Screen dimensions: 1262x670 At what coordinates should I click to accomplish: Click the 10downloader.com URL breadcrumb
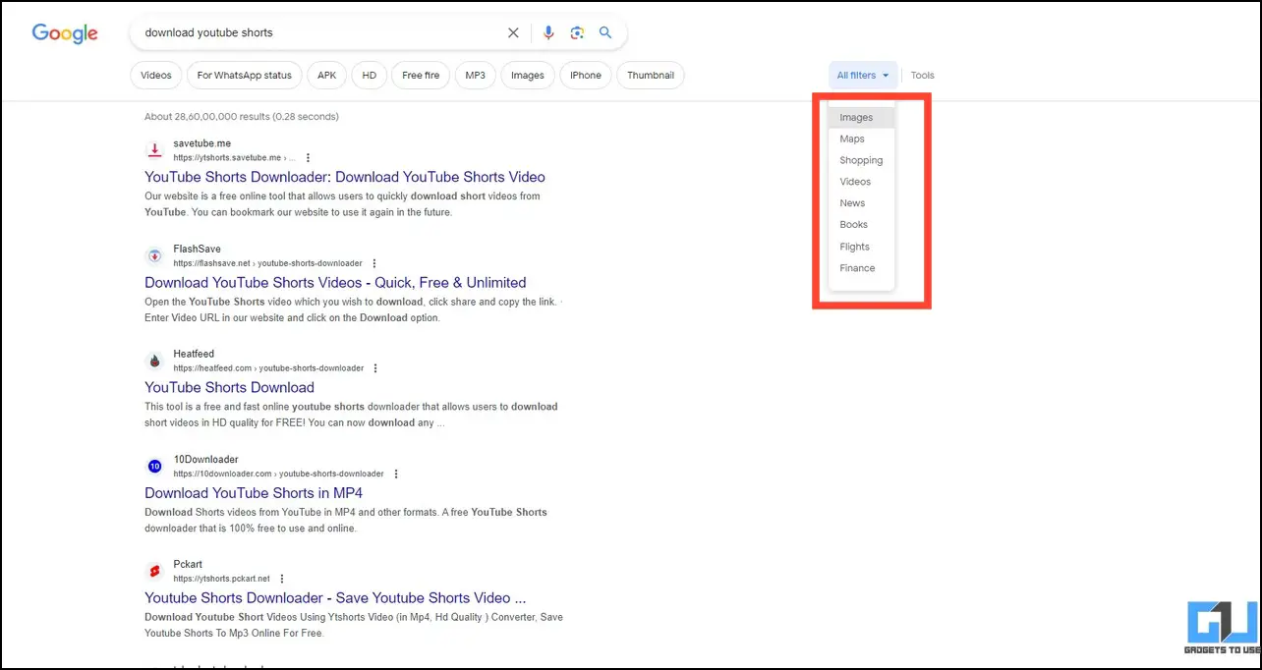tap(279, 474)
